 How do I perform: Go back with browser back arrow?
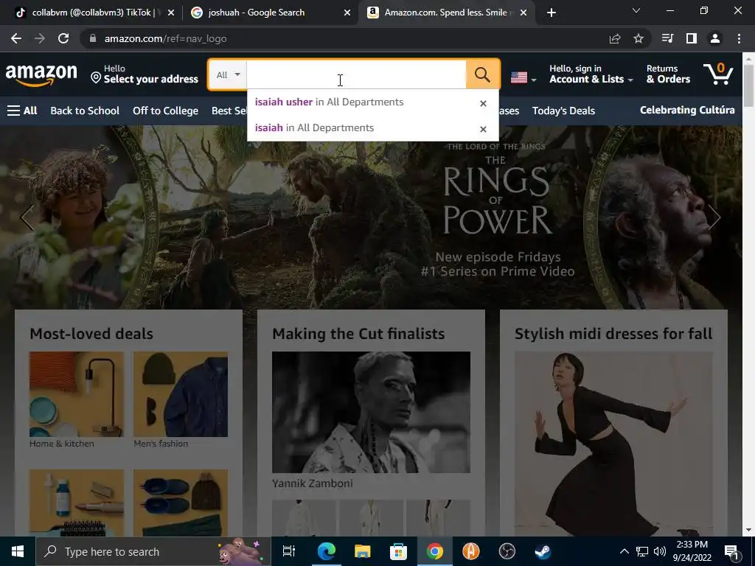[16, 38]
